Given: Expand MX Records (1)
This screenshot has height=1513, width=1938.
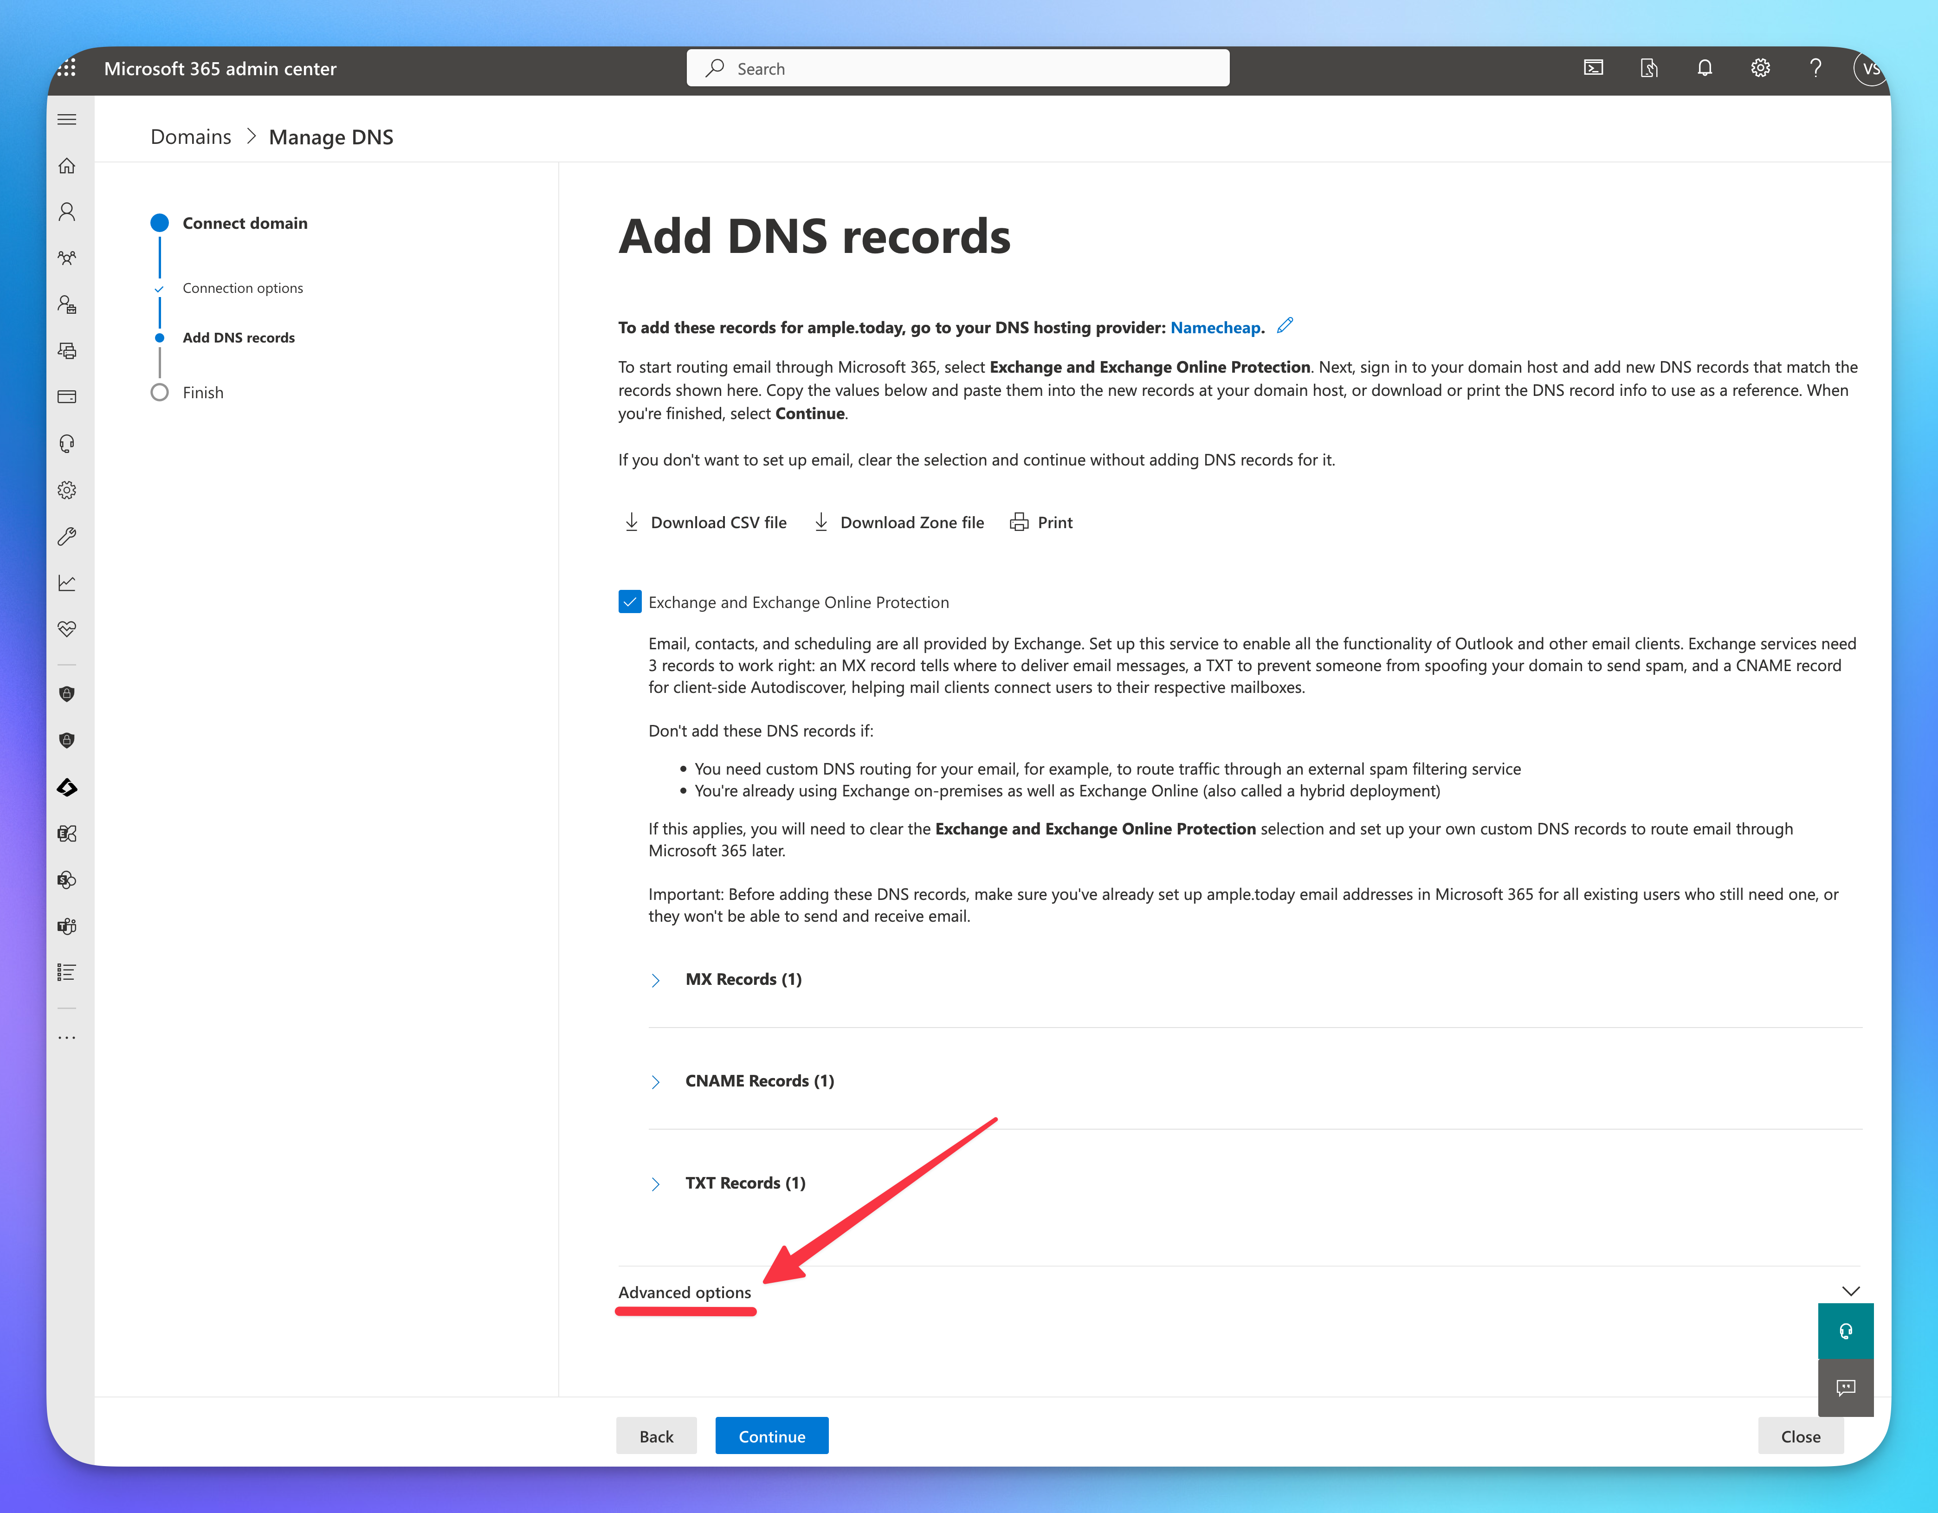Looking at the screenshot, I should pos(655,980).
